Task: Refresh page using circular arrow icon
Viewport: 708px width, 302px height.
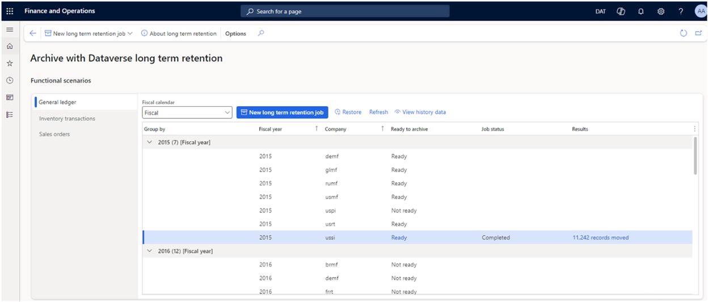Action: coord(684,33)
